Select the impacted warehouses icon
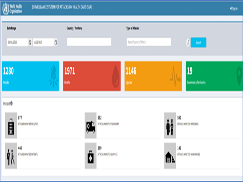This screenshot has height=182, width=243. [x=170, y=156]
